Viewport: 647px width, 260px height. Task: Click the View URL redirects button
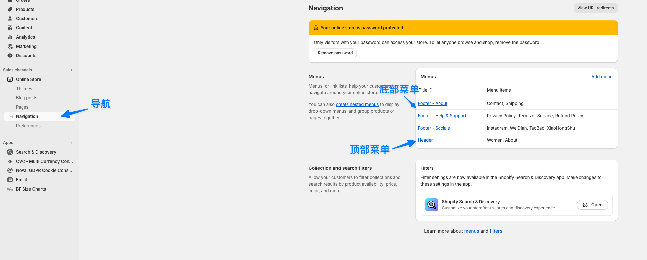coord(595,8)
